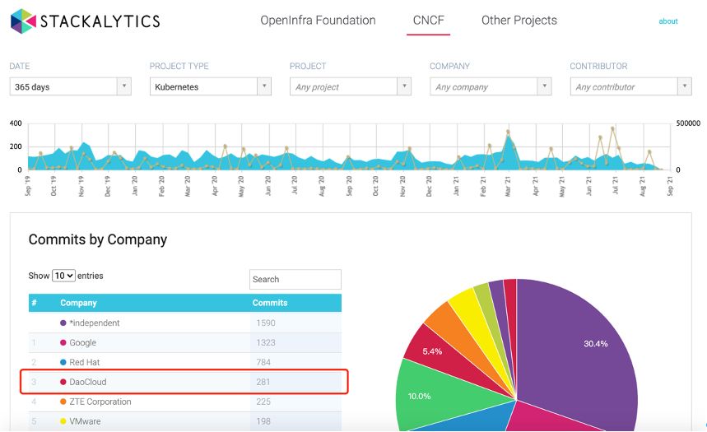Open the about link
The height and width of the screenshot is (432, 707).
[x=667, y=21]
